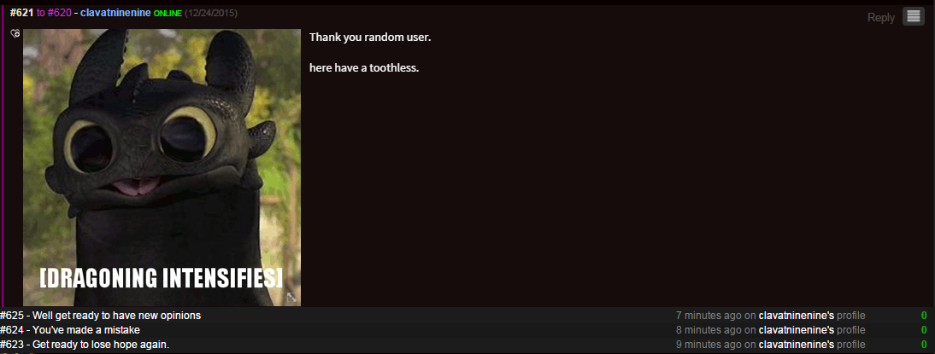This screenshot has width=935, height=354.
Task: Open the comment options hamburger menu
Action: tap(914, 17)
